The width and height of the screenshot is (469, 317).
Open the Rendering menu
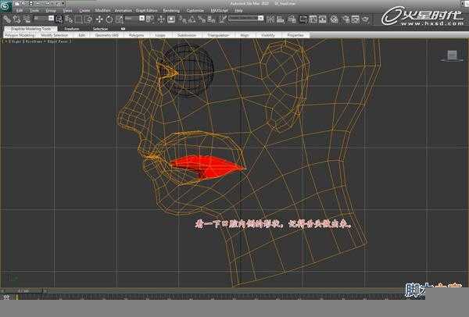point(171,10)
